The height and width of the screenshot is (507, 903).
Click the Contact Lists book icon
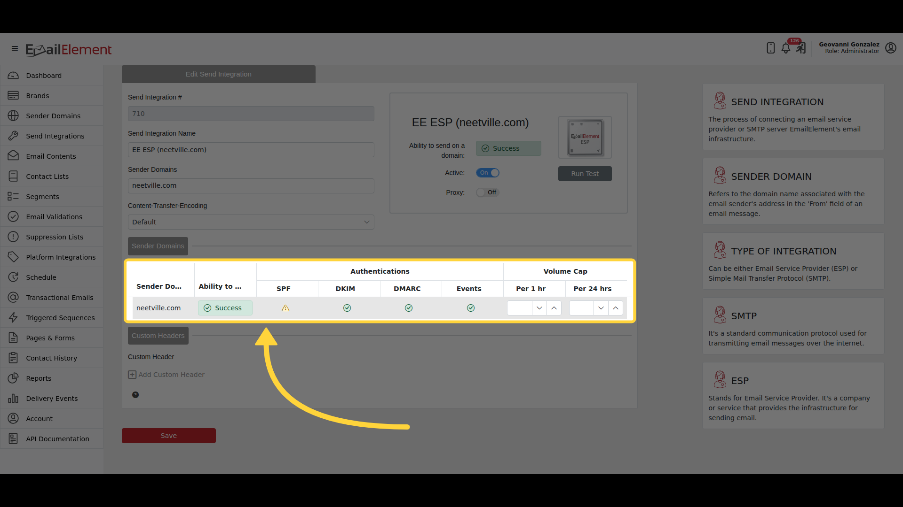pyautogui.click(x=13, y=177)
